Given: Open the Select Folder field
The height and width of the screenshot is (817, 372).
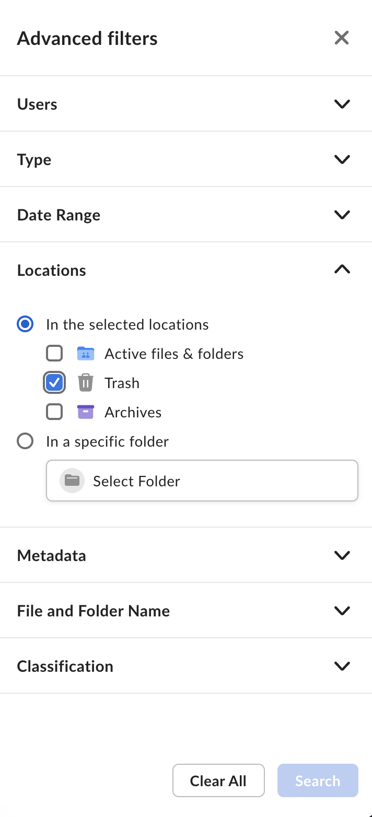Looking at the screenshot, I should point(202,481).
